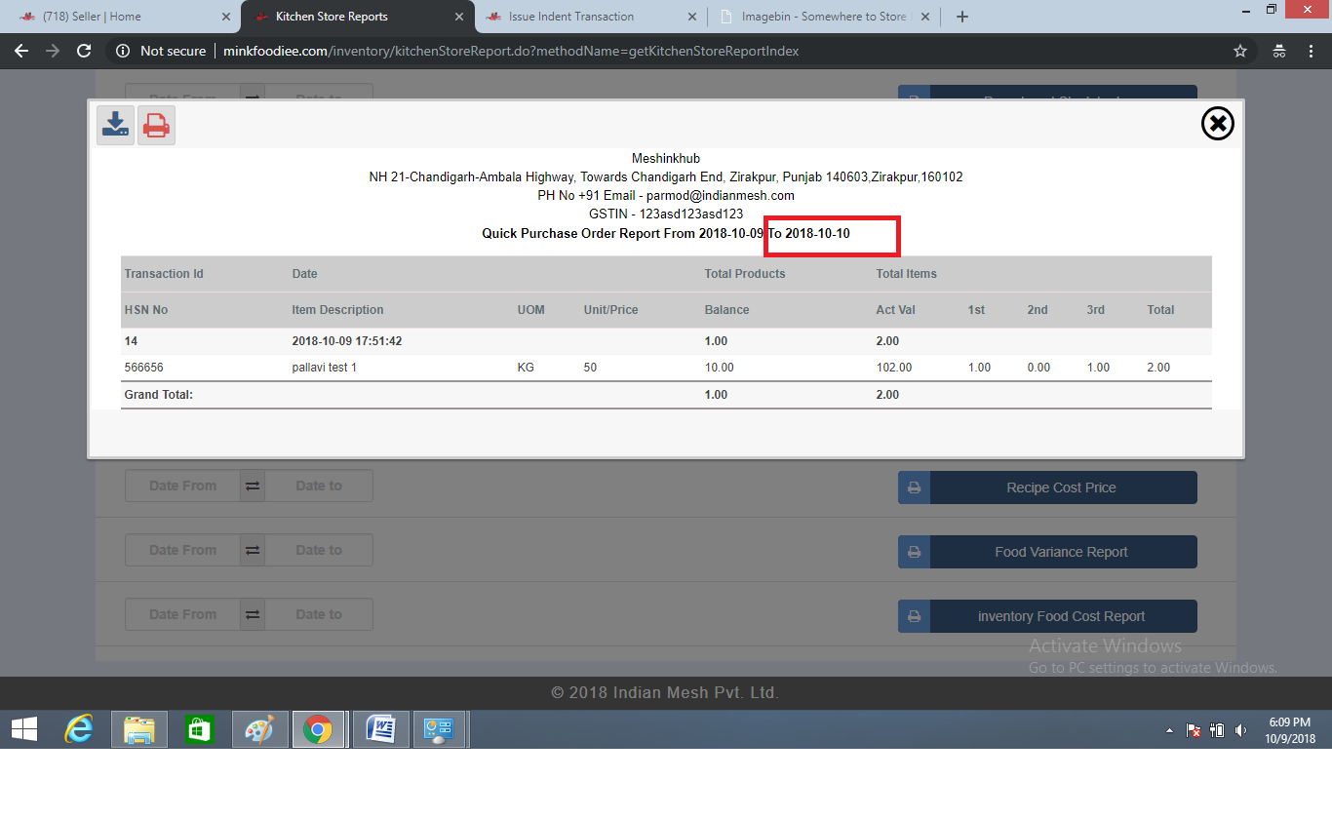Click the Food Variance Report button
This screenshot has height=819, width=1332.
coord(1063,552)
